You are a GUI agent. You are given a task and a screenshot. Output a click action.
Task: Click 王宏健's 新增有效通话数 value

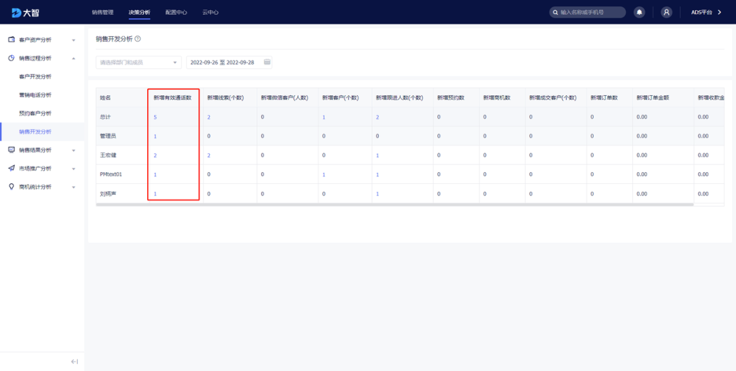[155, 155]
